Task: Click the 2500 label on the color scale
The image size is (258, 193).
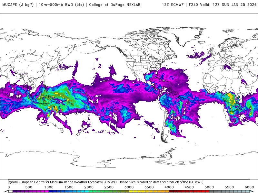Action: click(109, 187)
